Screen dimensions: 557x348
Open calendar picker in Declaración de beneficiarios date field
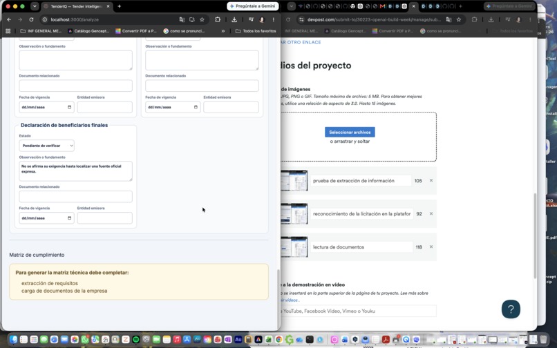pos(69,218)
